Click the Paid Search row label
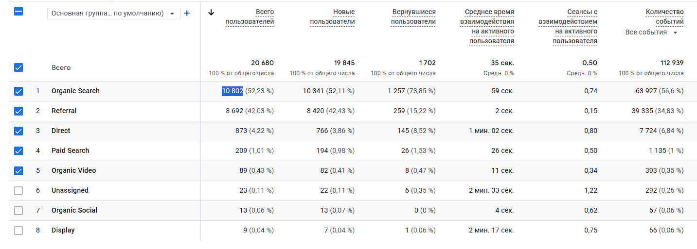The height and width of the screenshot is (249, 697). pyautogui.click(x=70, y=151)
